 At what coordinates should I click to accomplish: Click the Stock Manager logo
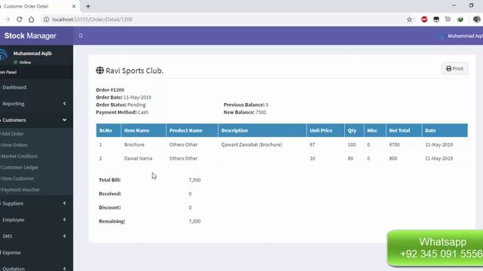[30, 35]
